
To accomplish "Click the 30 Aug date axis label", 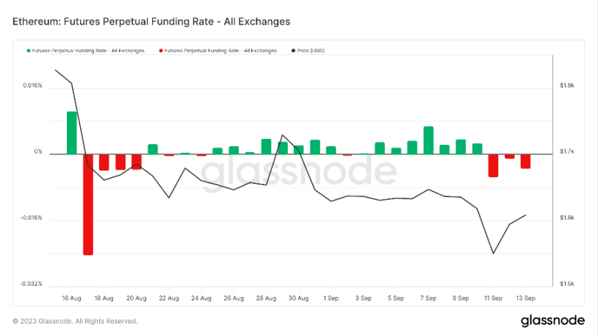I will [298, 299].
